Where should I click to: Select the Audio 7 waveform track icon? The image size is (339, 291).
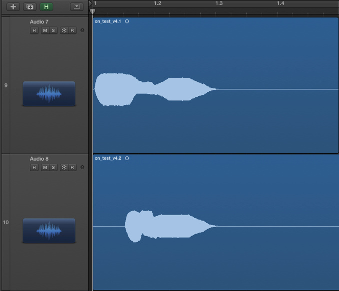(49, 94)
